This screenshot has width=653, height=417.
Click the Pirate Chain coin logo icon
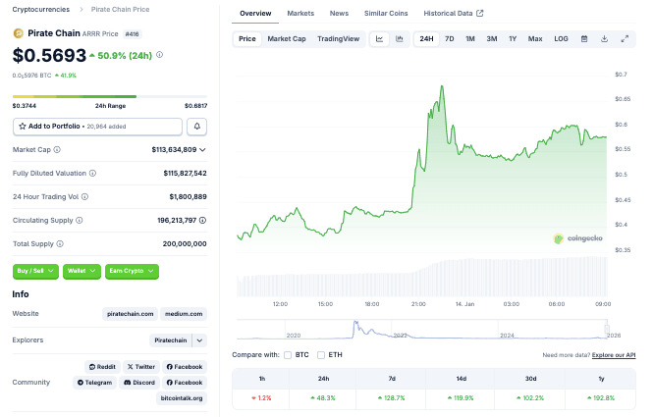(19, 33)
